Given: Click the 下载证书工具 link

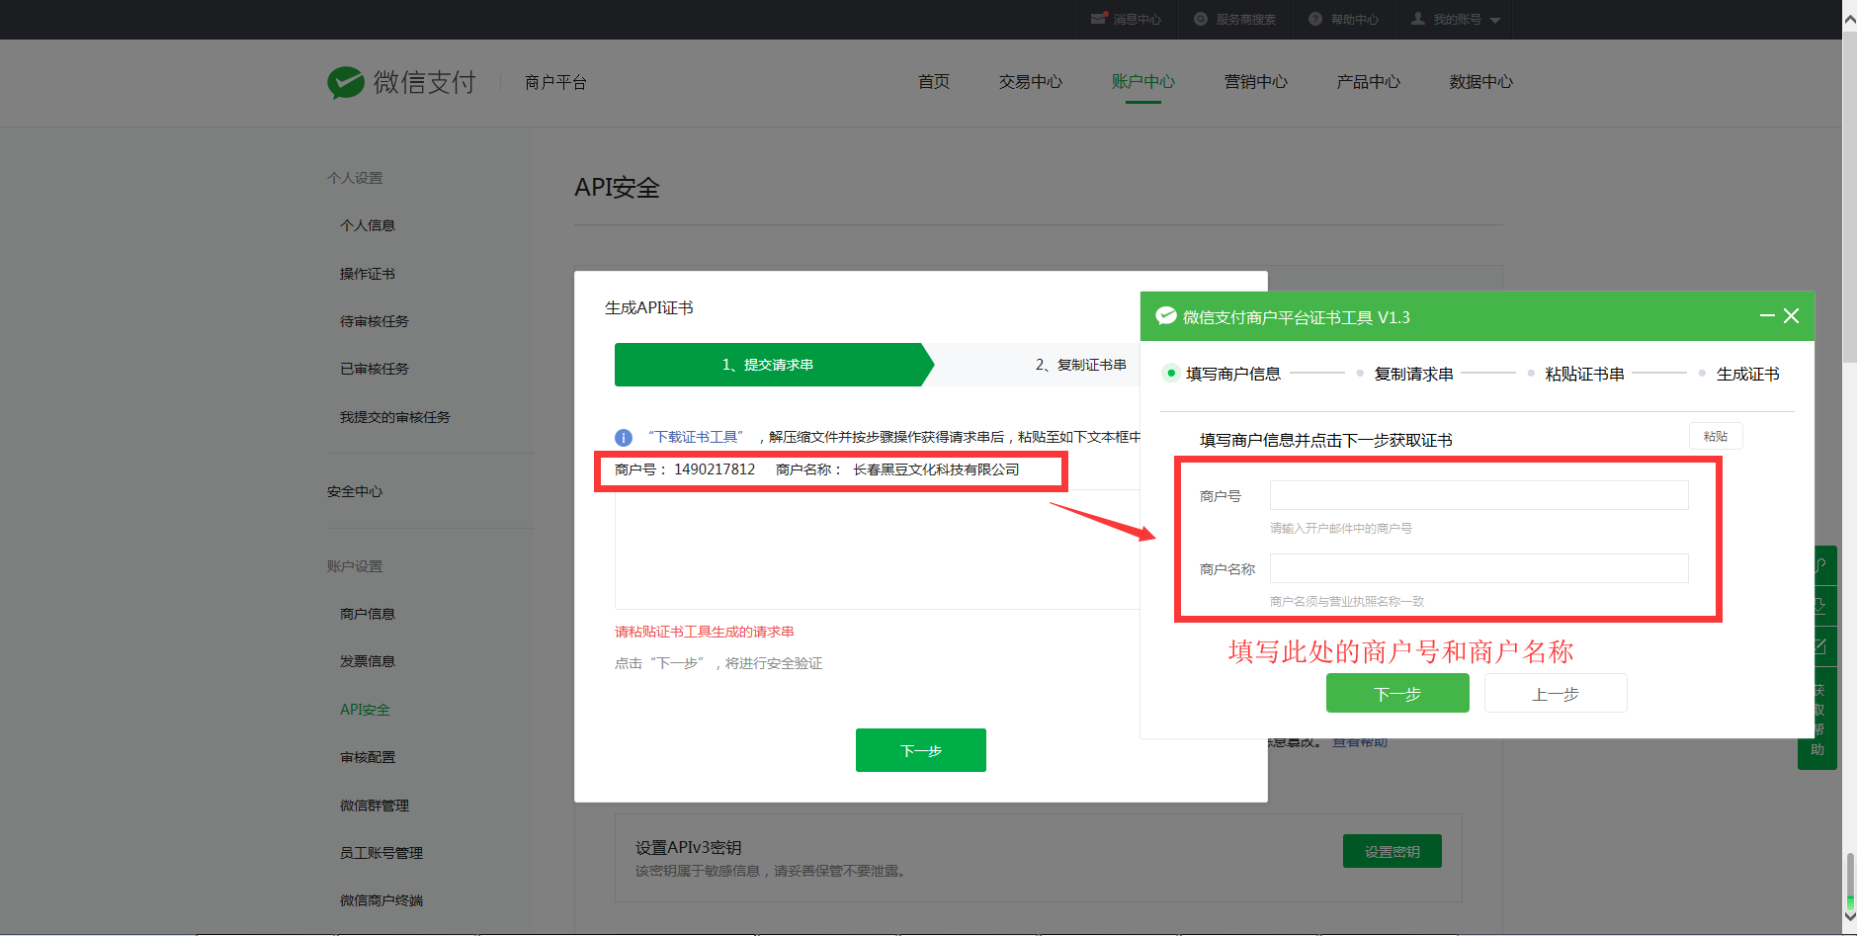Looking at the screenshot, I should (696, 437).
